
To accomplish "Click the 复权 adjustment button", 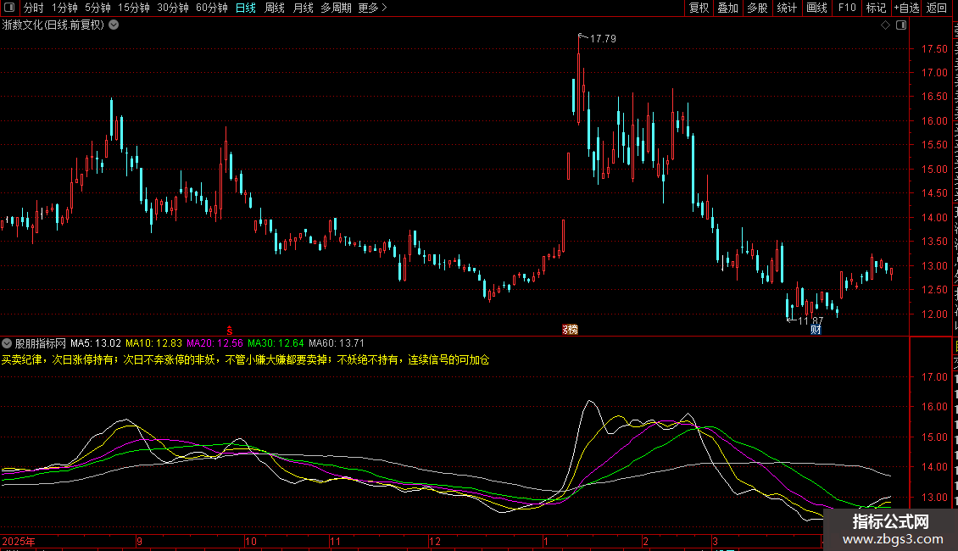I will (x=699, y=8).
